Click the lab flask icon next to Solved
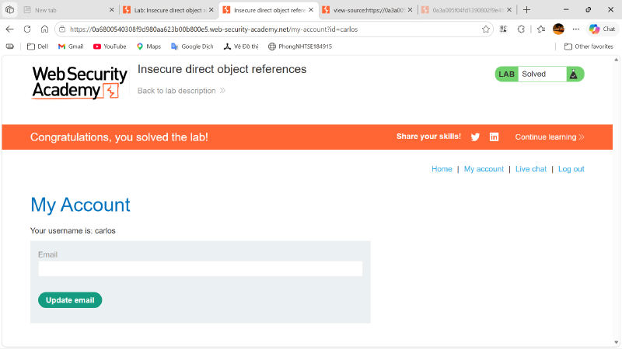 point(573,74)
